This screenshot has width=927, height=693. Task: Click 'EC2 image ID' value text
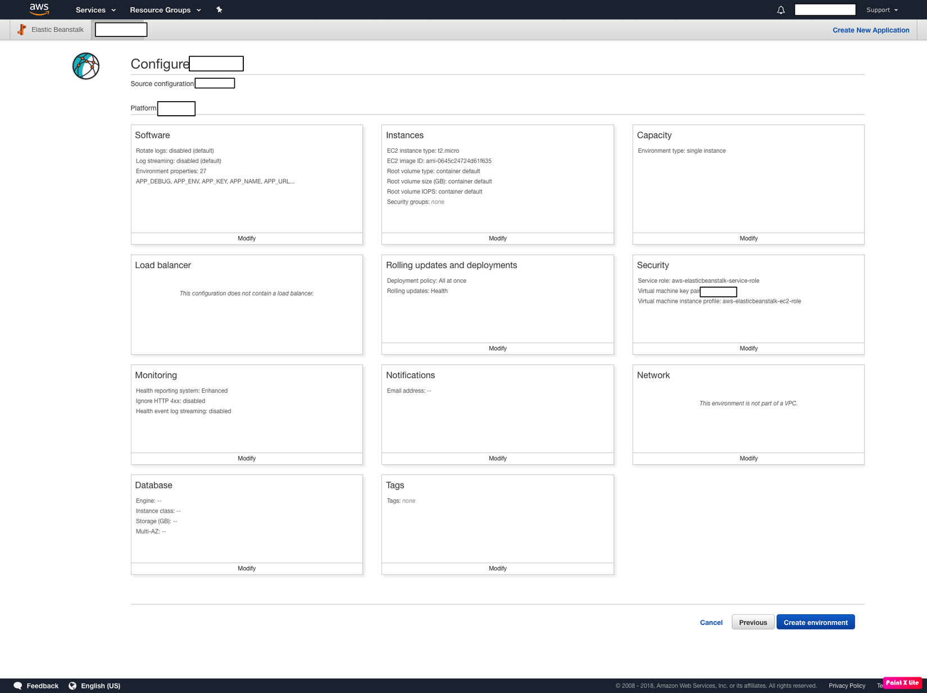pyautogui.click(x=458, y=161)
